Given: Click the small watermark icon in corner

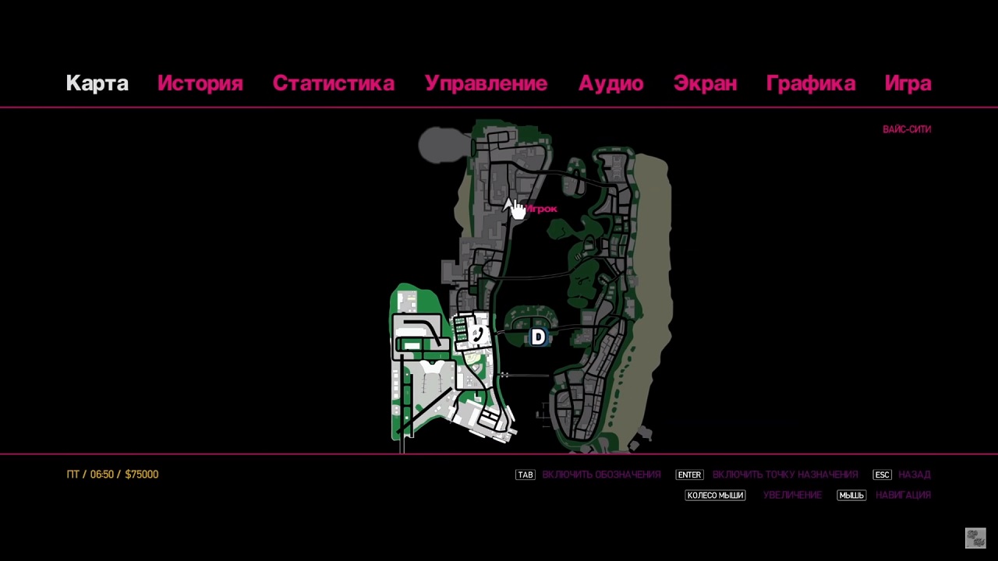Looking at the screenshot, I should (x=975, y=538).
